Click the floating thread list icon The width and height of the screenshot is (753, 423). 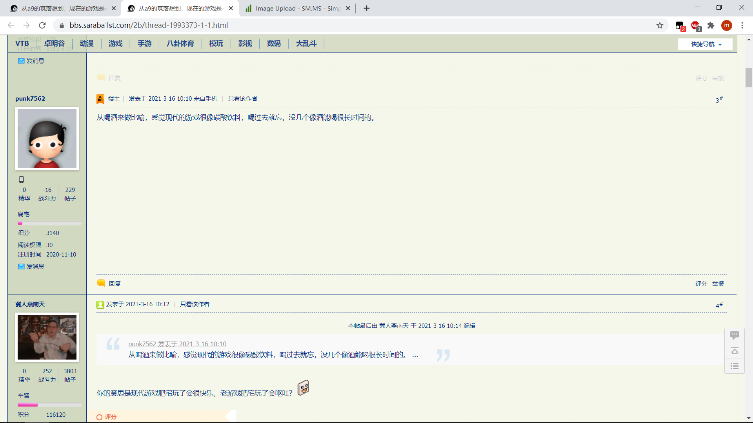pyautogui.click(x=734, y=366)
